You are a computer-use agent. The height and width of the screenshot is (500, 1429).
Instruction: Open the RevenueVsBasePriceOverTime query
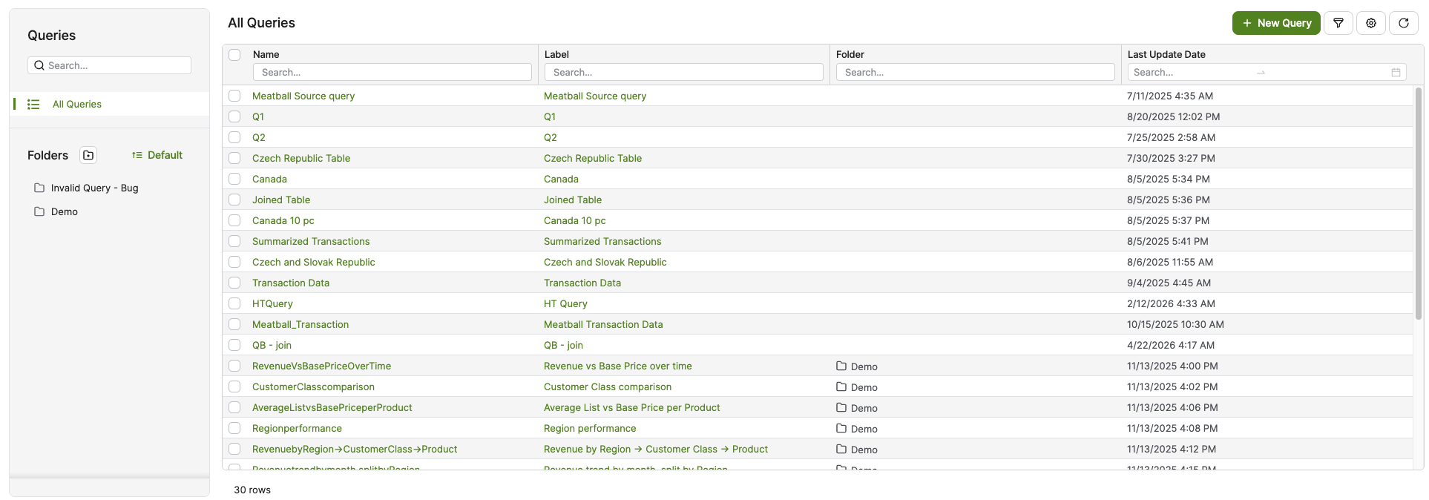pyautogui.click(x=321, y=366)
